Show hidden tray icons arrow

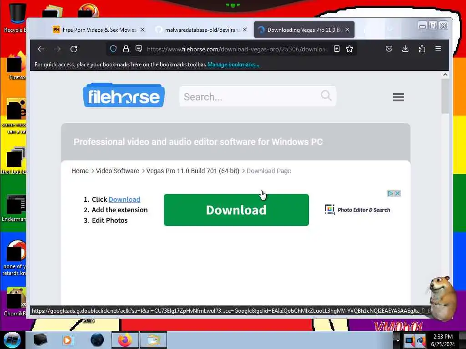coord(398,340)
